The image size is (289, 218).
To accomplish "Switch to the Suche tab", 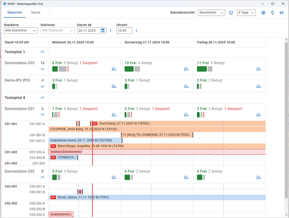I will click(36, 12).
